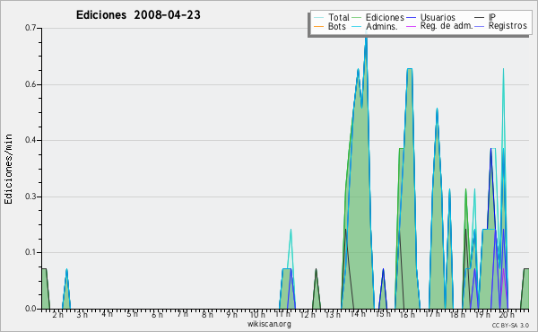Select the 'Registros' legend label
The height and width of the screenshot is (332, 538).
pyautogui.click(x=508, y=26)
